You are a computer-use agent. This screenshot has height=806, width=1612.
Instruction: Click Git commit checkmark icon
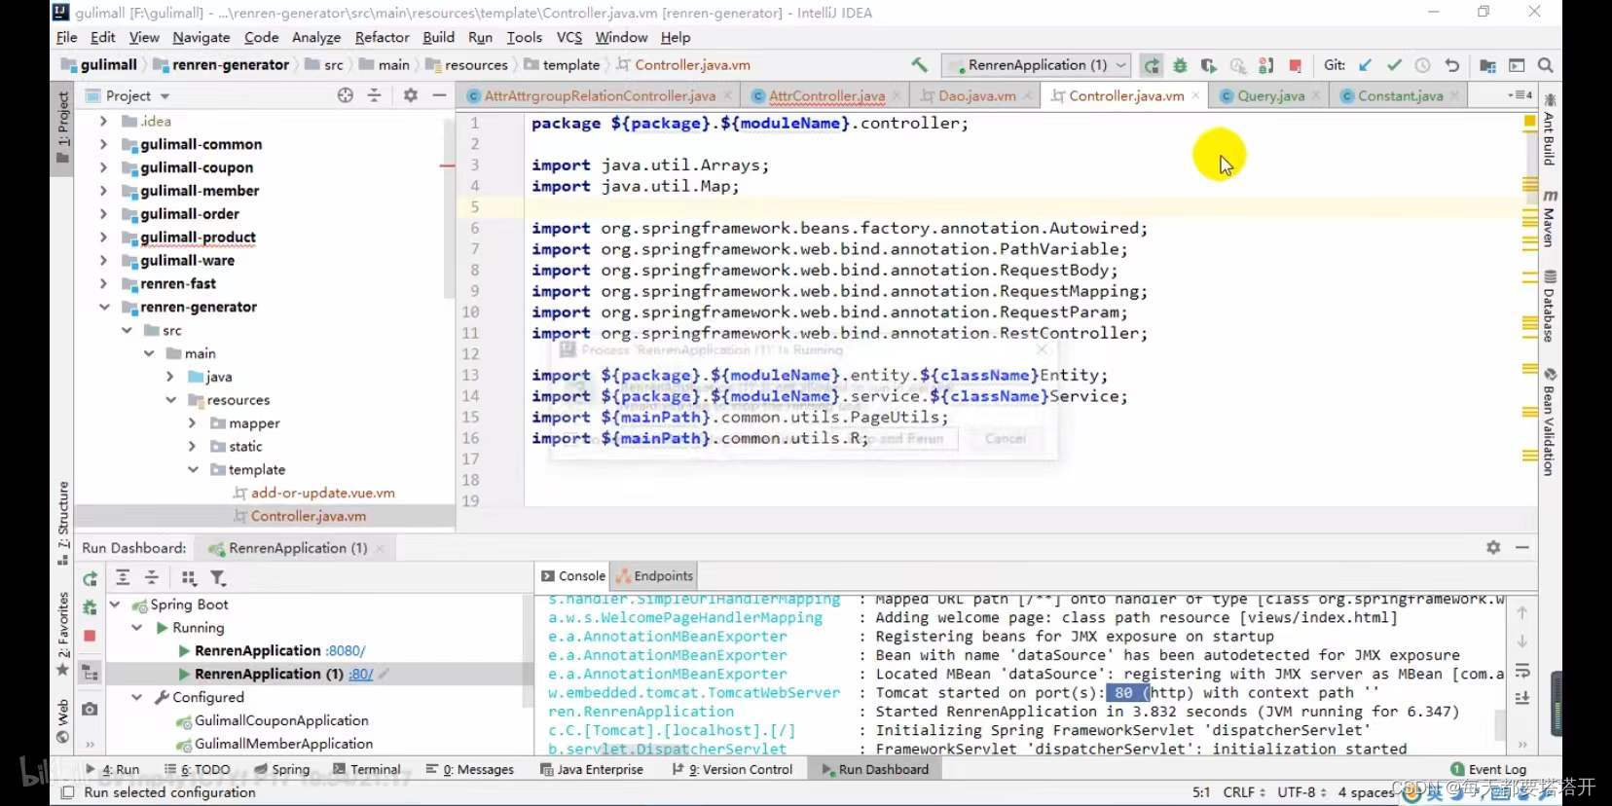coord(1394,65)
